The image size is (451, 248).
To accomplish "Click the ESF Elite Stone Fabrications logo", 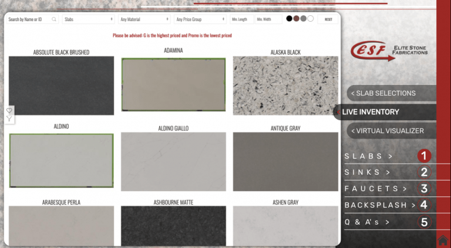I will (x=389, y=51).
